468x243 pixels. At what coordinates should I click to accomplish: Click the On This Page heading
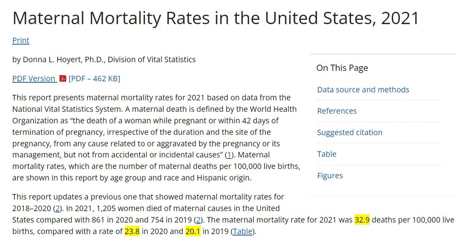point(342,68)
